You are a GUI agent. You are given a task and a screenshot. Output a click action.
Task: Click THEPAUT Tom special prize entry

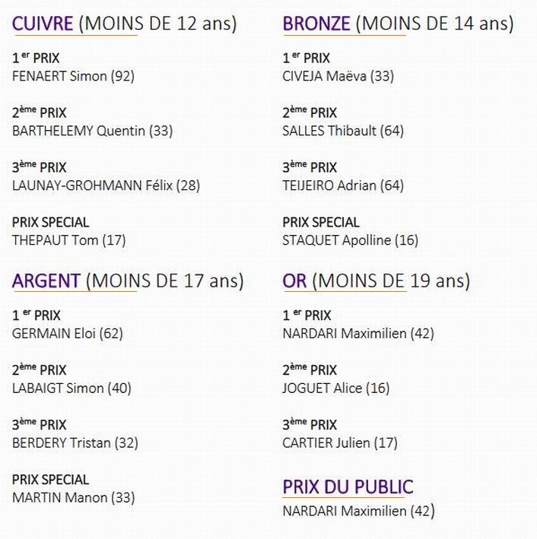[68, 240]
